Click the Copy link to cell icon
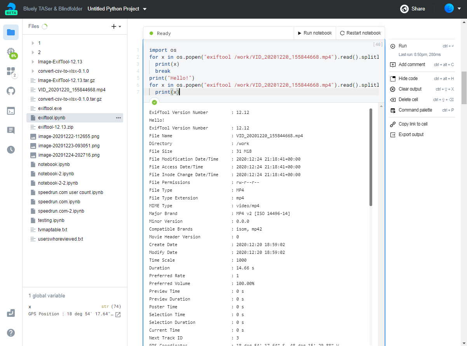Viewport: 467px width, 346px height. pyautogui.click(x=393, y=124)
